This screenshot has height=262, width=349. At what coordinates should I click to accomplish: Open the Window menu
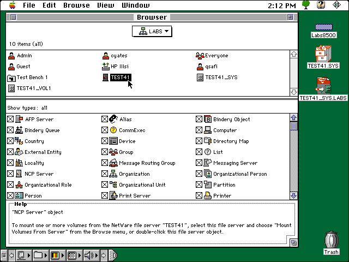pos(136,5)
